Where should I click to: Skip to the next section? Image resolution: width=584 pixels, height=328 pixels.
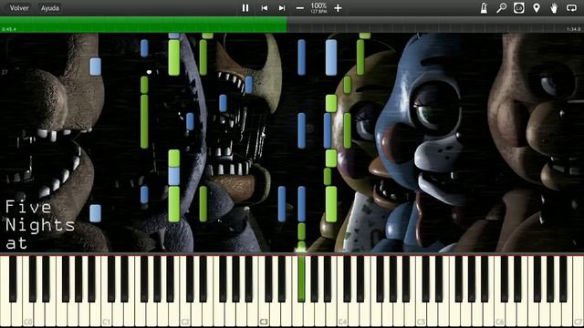[282, 8]
